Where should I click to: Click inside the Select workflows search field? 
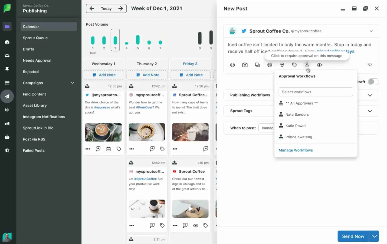[316, 92]
